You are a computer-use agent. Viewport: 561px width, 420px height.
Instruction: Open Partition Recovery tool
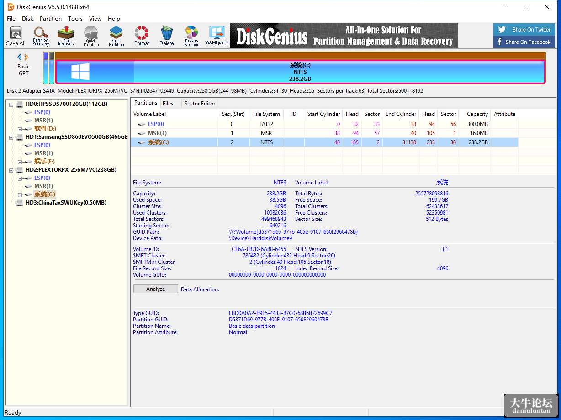coord(41,36)
